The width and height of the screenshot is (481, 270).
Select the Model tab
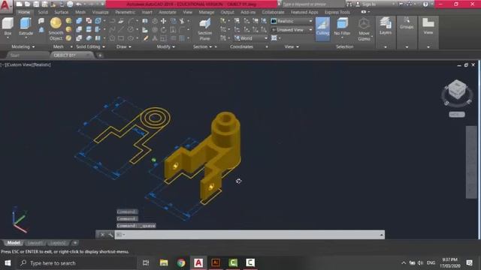(x=14, y=243)
